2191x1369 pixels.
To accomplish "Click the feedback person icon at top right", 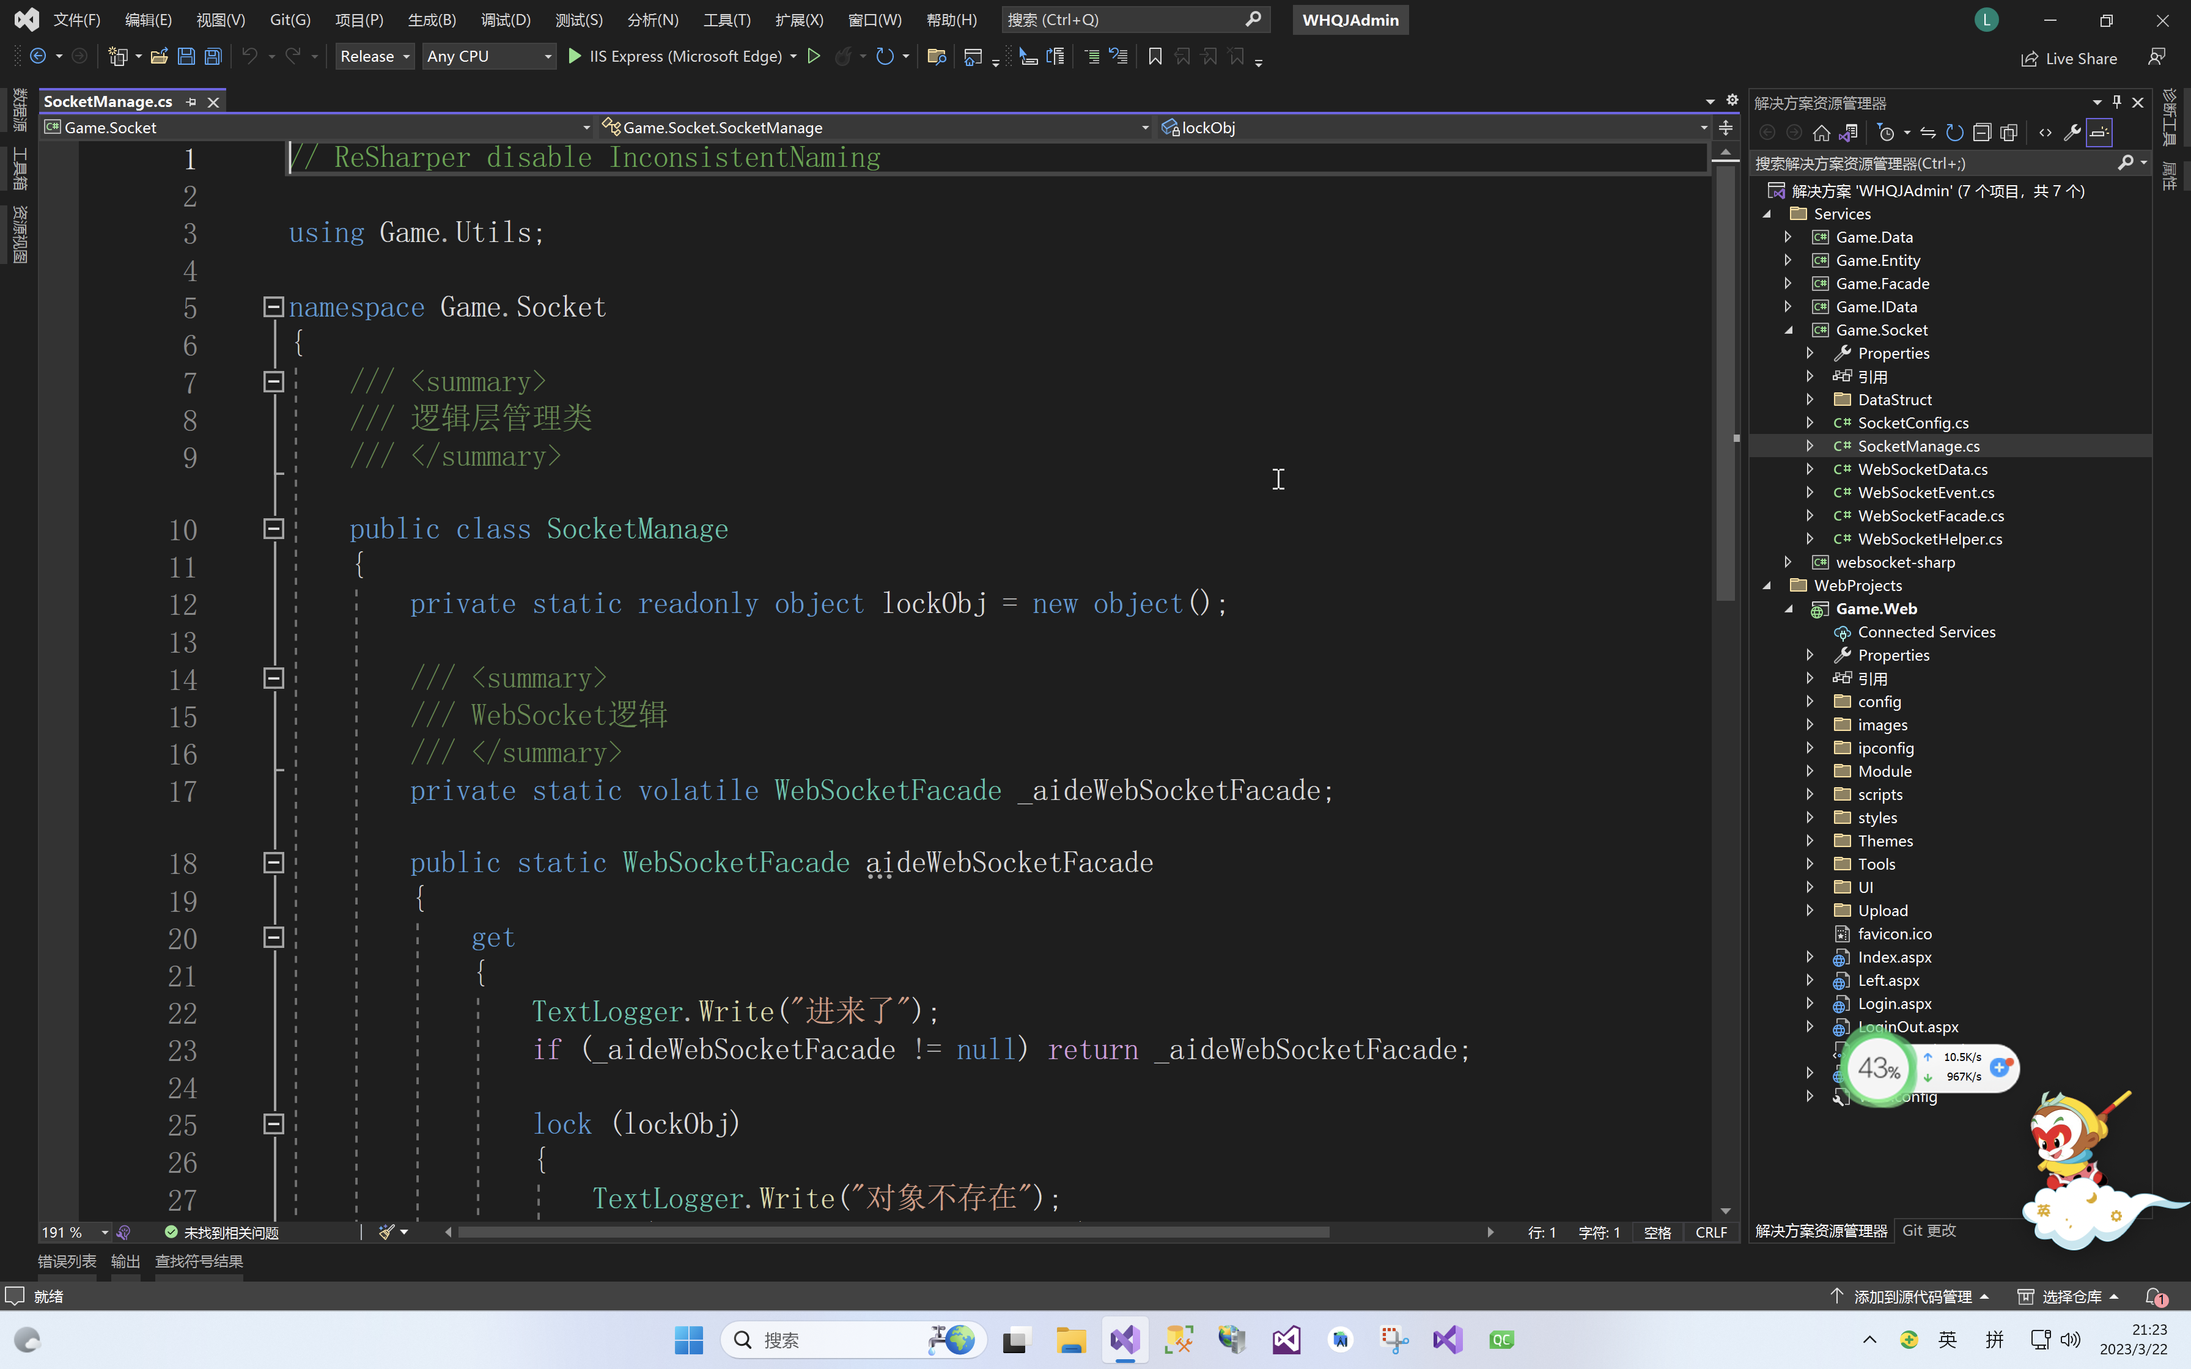I will point(2157,57).
